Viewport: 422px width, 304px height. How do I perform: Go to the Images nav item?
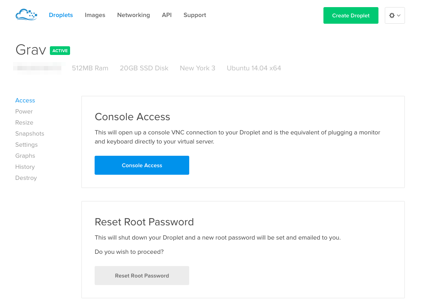tap(95, 15)
